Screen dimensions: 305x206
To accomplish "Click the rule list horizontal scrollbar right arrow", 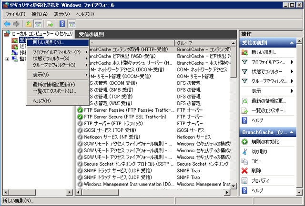I will tap(227, 192).
